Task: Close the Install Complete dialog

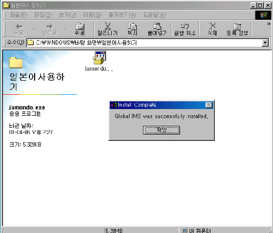Action: pos(208,105)
